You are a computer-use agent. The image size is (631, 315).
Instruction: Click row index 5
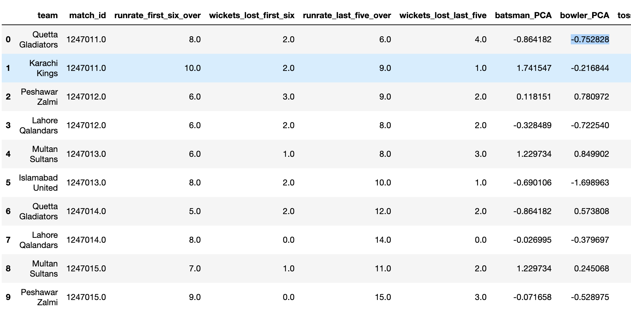tap(8, 183)
